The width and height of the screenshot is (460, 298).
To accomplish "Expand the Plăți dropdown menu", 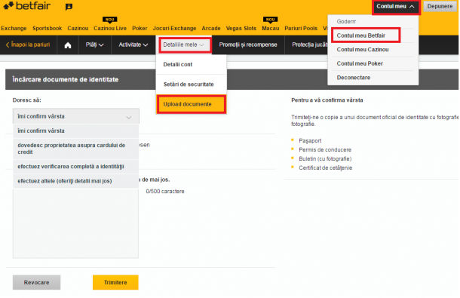I will (94, 45).
